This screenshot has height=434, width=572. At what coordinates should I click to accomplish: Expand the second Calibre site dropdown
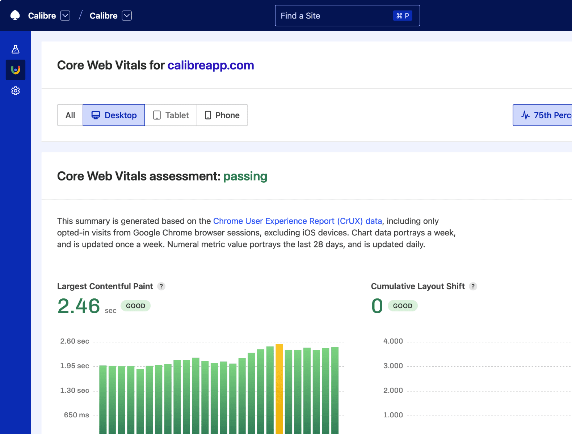point(127,16)
